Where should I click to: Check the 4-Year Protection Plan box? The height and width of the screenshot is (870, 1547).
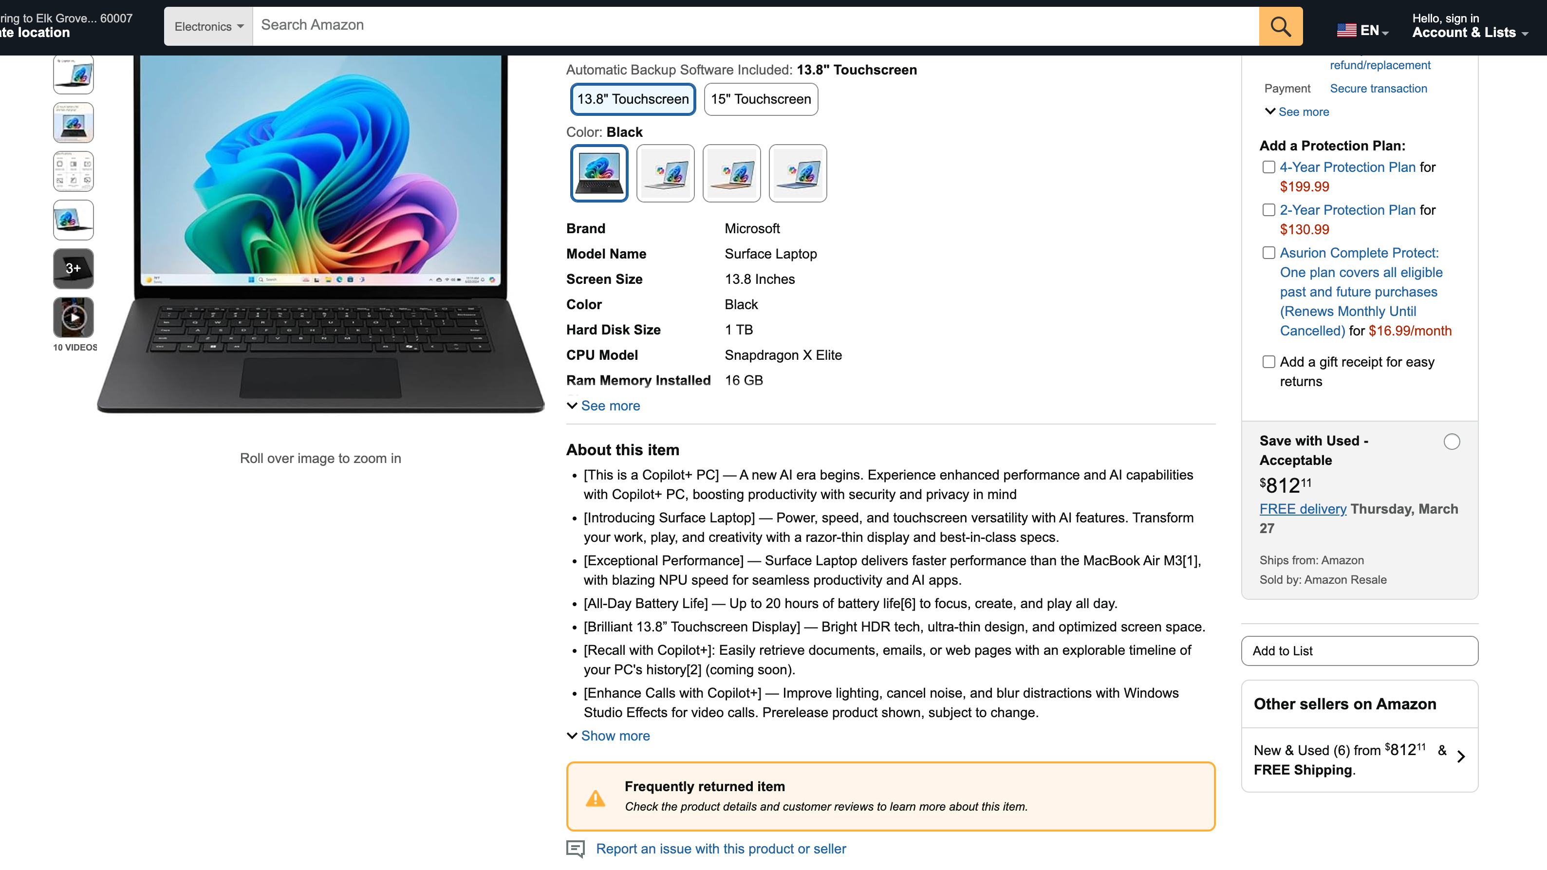tap(1268, 167)
